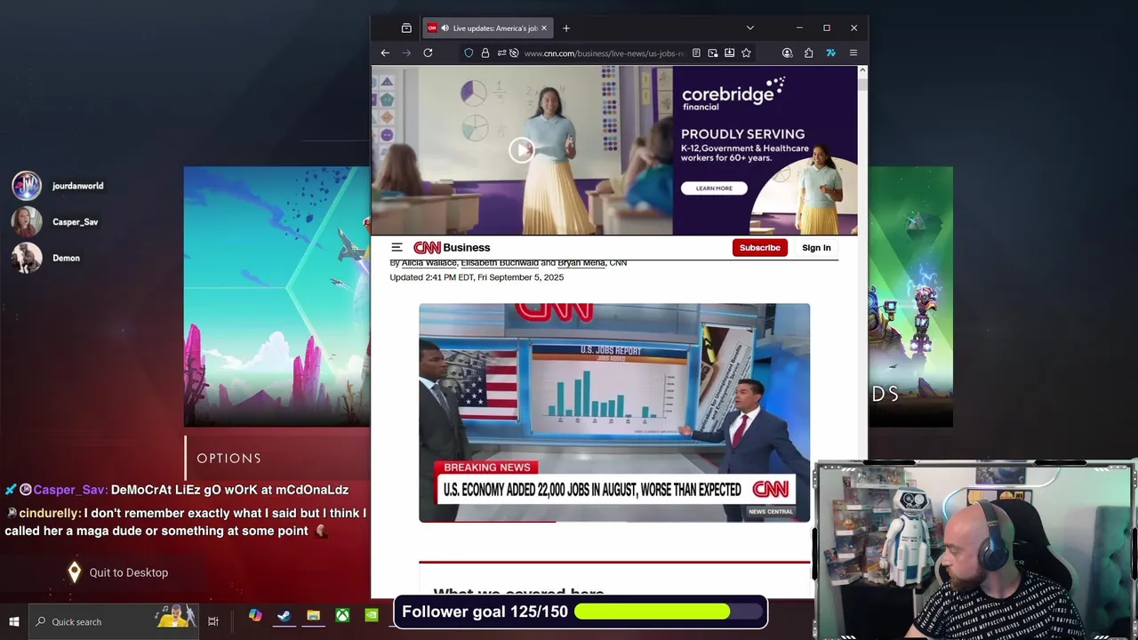Screen dimensions: 1138x640
Task: Close the Live updates CNN tab
Action: point(544,28)
